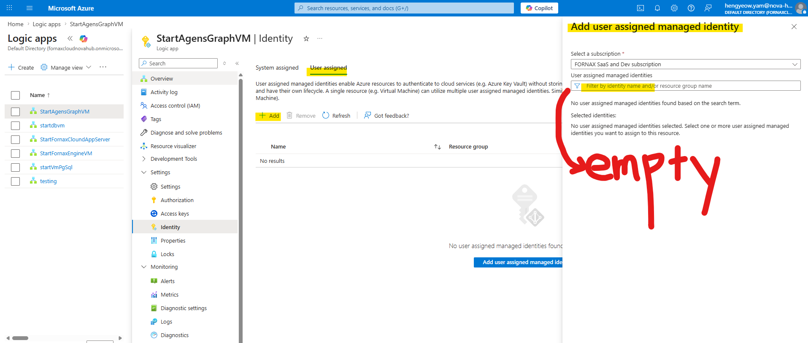The height and width of the screenshot is (343, 808).
Task: Click Got feedback? in the toolbar
Action: 386,116
